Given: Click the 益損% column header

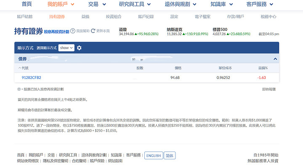Looking at the screenshot, I should pos(263,68).
